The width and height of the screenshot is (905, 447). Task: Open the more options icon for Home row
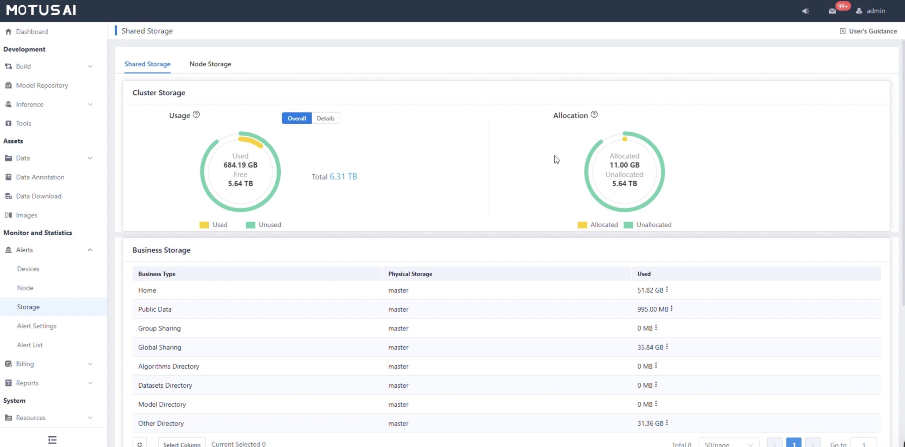[667, 289]
